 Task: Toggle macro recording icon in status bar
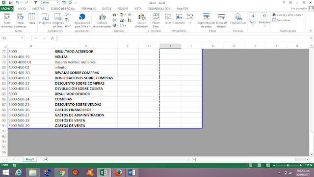coord(14,165)
